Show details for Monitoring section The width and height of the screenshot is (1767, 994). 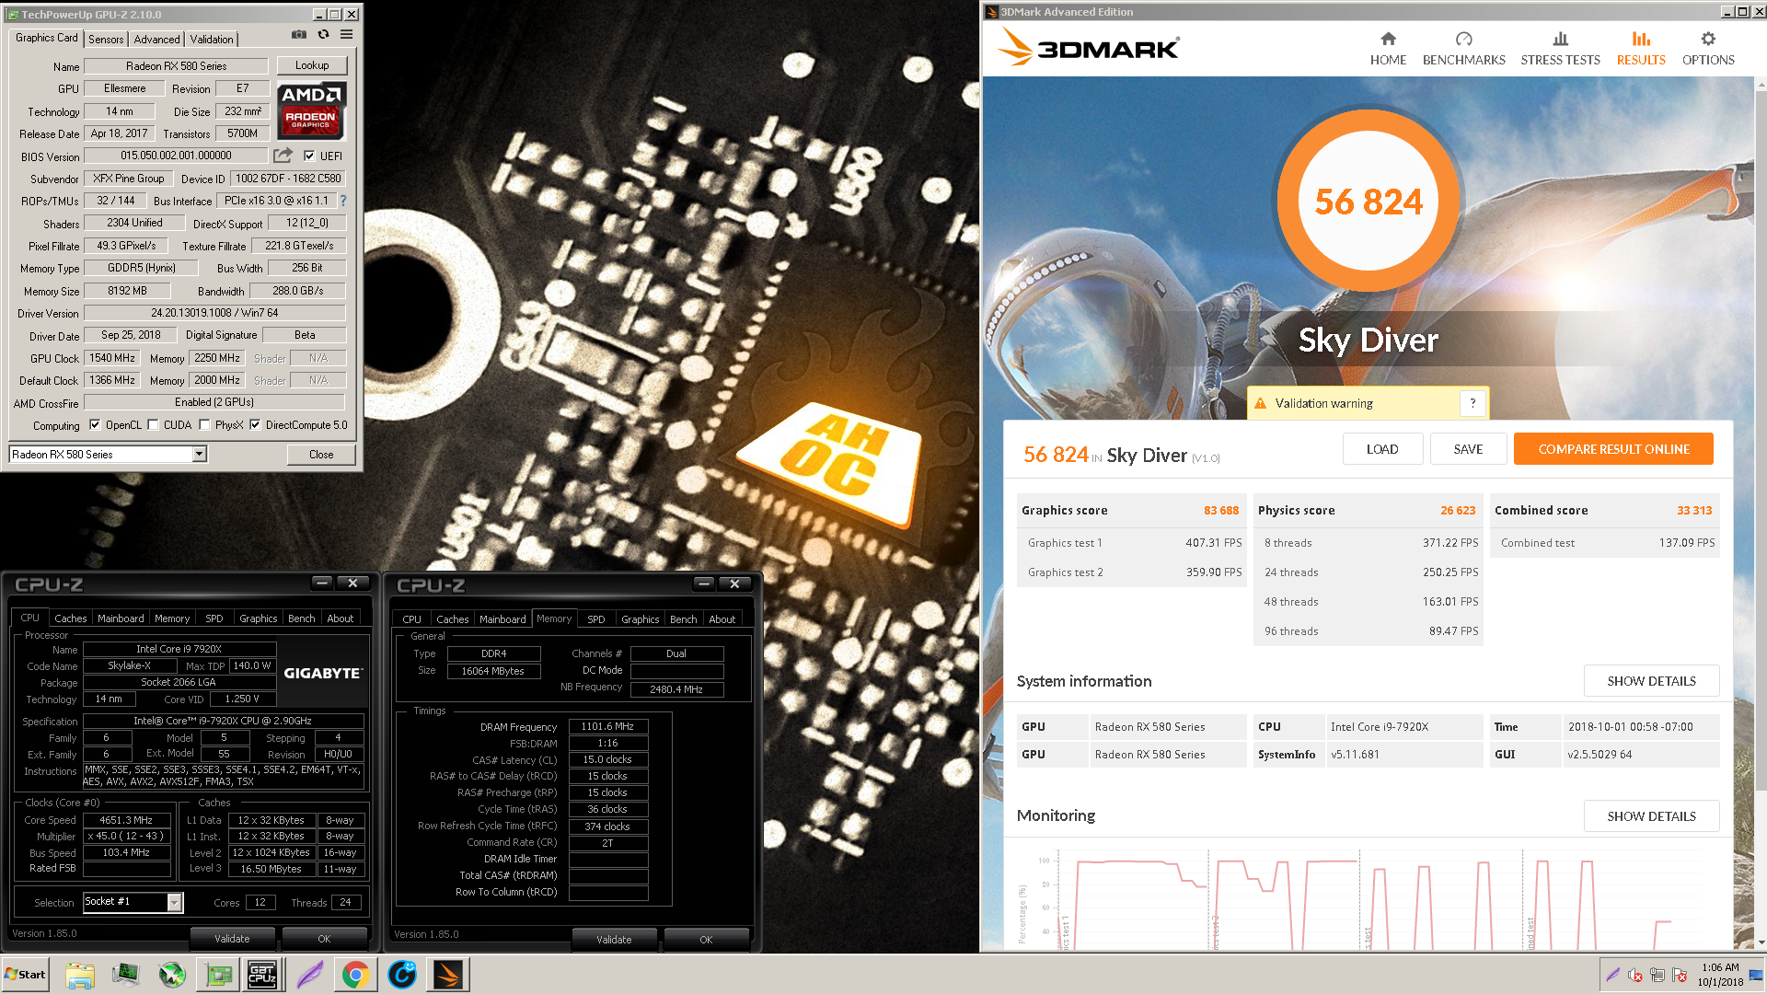coord(1651,816)
